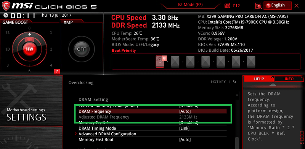Image resolution: width=305 pixels, height=149 pixels.
Task: Turn on the XMP OFF button
Action: click(81, 49)
